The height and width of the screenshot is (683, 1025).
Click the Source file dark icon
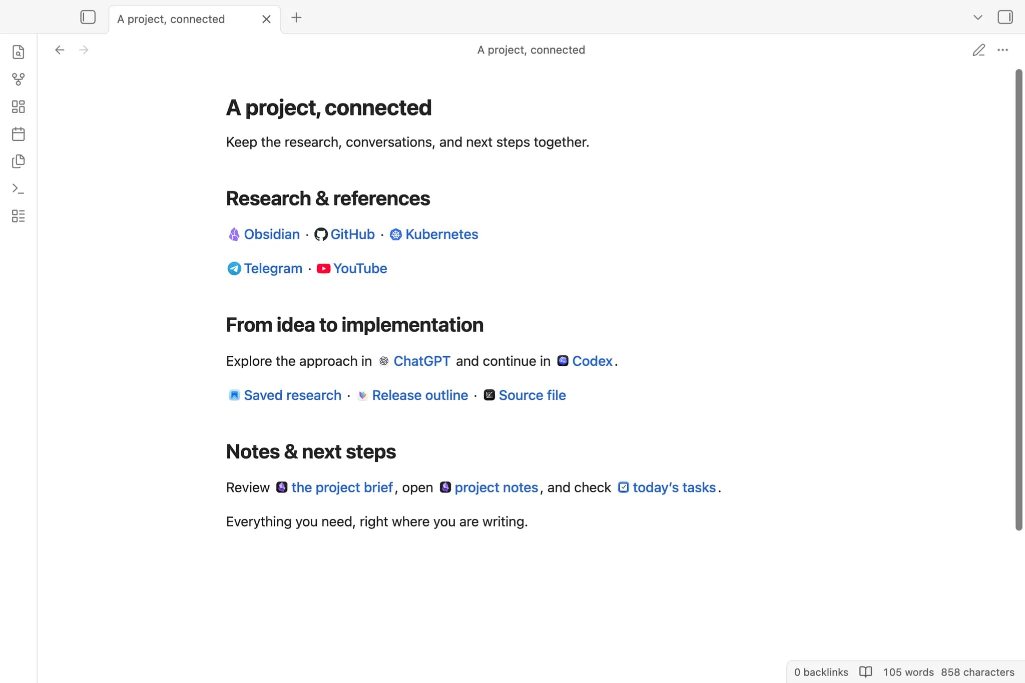coord(489,395)
